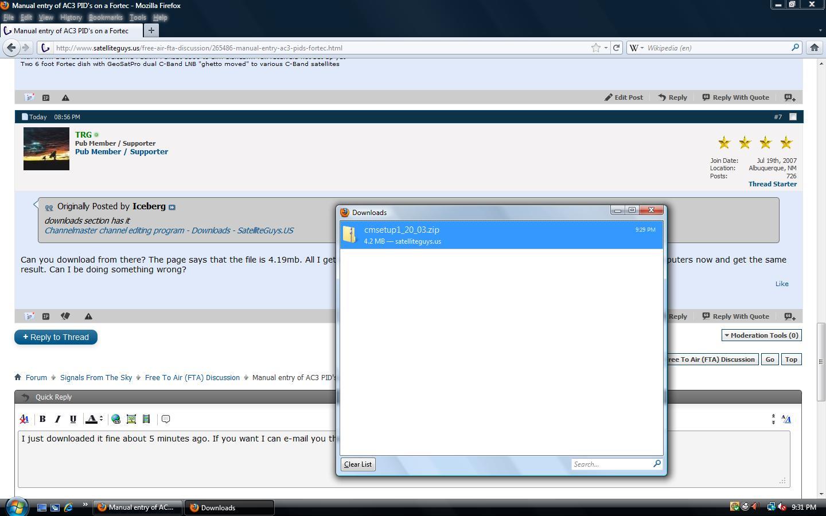Click the insert video filmstrip icon
The width and height of the screenshot is (826, 516).
coord(146,419)
